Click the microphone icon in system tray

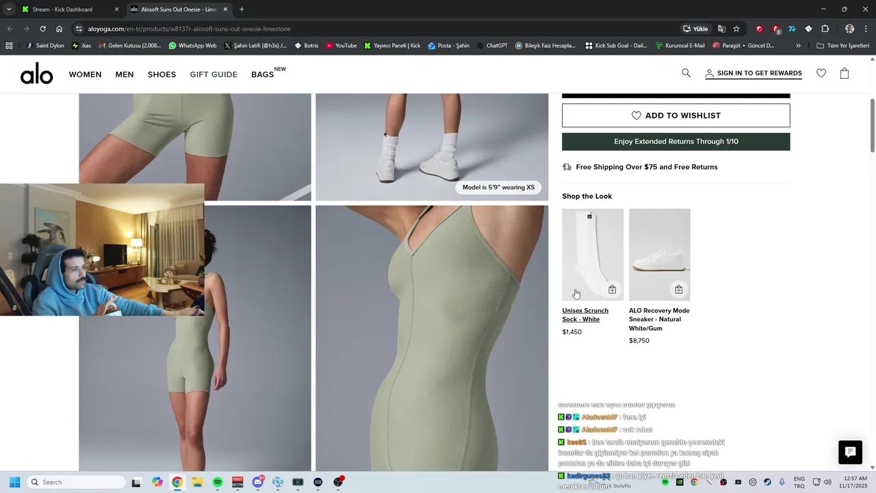(782, 482)
